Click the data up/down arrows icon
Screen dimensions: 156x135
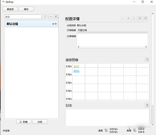(135, 130)
